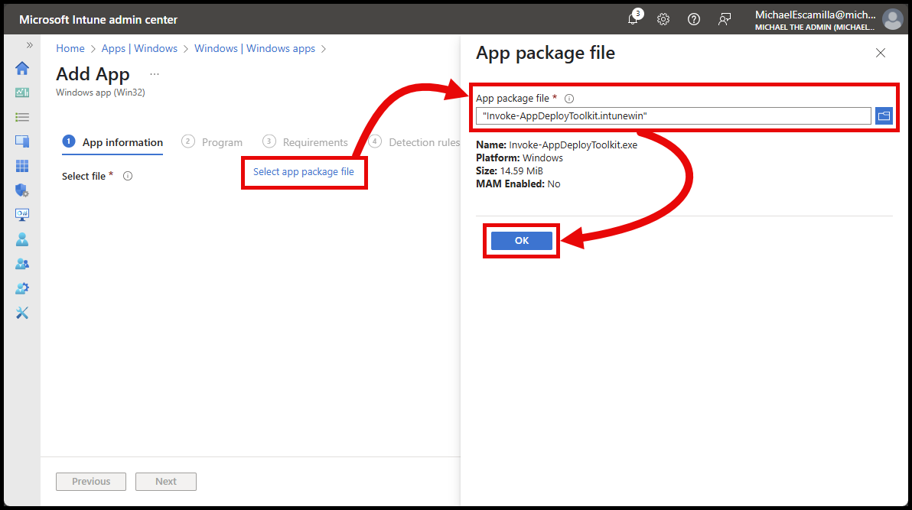Open All services list icon
912x510 pixels.
coord(22,117)
